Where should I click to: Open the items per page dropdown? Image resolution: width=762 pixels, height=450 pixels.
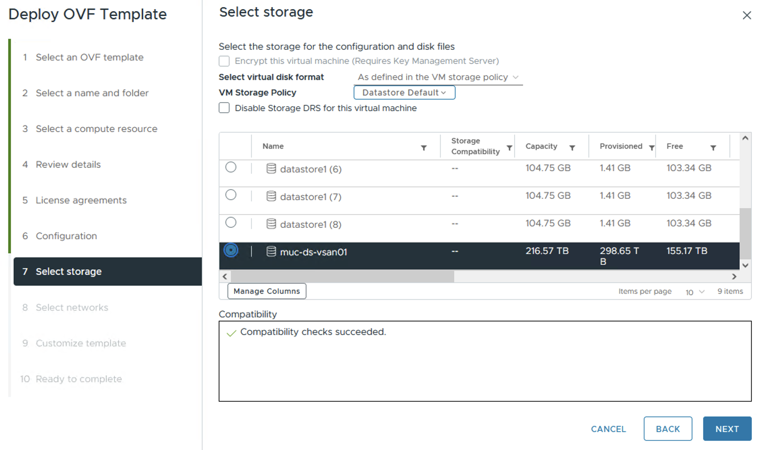695,291
